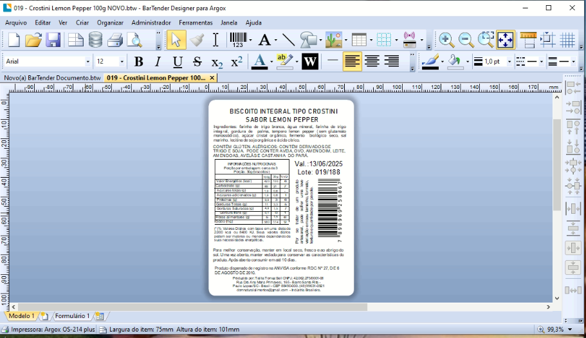The width and height of the screenshot is (586, 338).
Task: Select the Barcode creation tool
Action: pyautogui.click(x=238, y=40)
